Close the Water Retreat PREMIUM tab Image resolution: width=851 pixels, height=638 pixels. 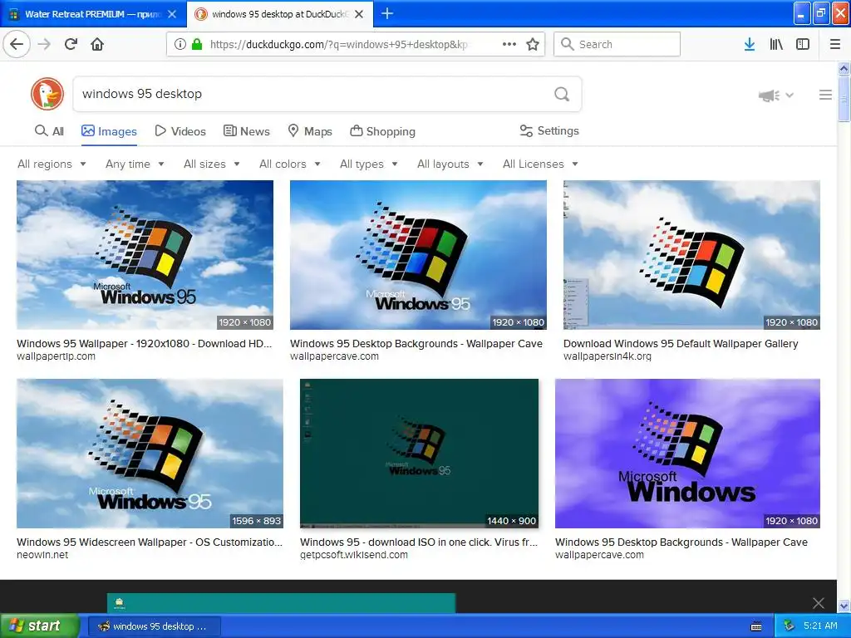pyautogui.click(x=172, y=14)
